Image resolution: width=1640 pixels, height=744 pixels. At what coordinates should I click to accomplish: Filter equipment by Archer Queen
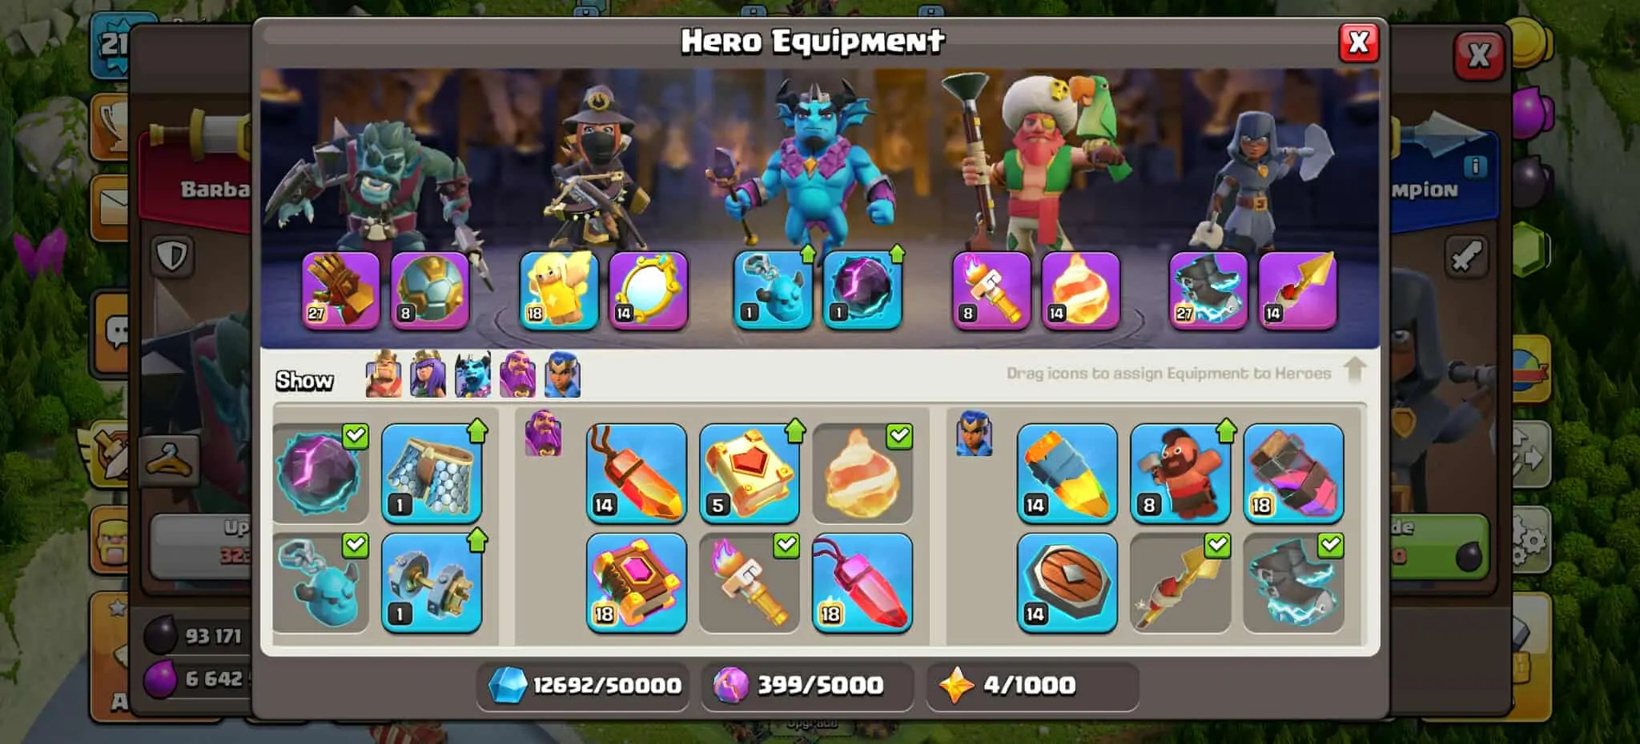(428, 374)
